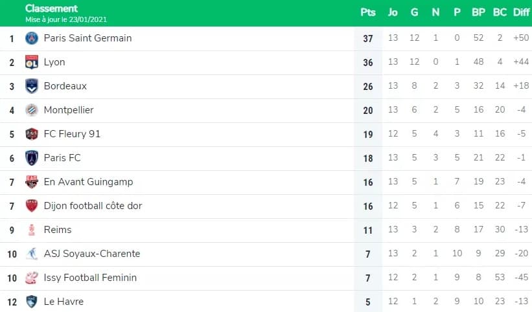Image resolution: width=532 pixels, height=312 pixels.
Task: Click the Jo column header
Action: click(x=393, y=12)
